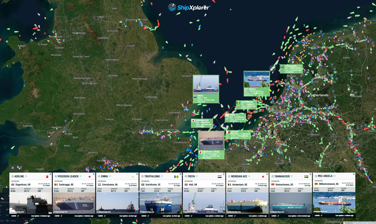Image resolution: width=376 pixels, height=224 pixels.
Task: Click the Belgian flag on POSEIDON LEADER destination
Action: click(56, 185)
